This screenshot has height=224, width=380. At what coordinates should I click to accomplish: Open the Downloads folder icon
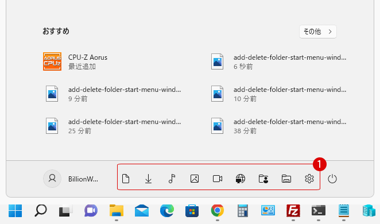tap(148, 179)
